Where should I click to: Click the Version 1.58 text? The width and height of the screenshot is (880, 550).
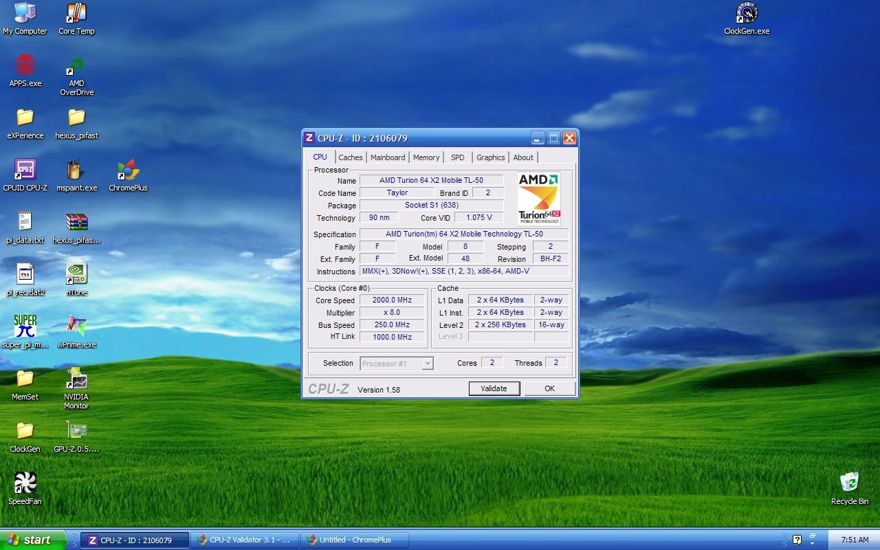click(x=379, y=390)
